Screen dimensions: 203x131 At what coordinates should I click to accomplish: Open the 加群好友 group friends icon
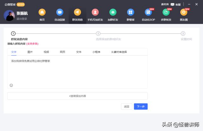pyautogui.click(x=113, y=12)
